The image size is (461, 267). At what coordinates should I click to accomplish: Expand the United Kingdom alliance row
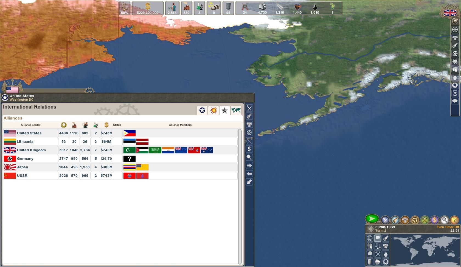(31, 150)
